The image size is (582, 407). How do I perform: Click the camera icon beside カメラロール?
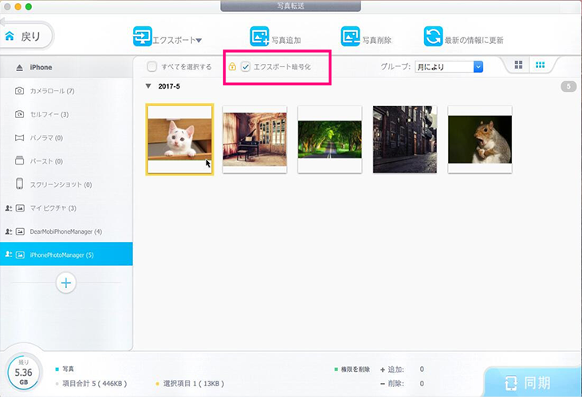click(x=19, y=91)
